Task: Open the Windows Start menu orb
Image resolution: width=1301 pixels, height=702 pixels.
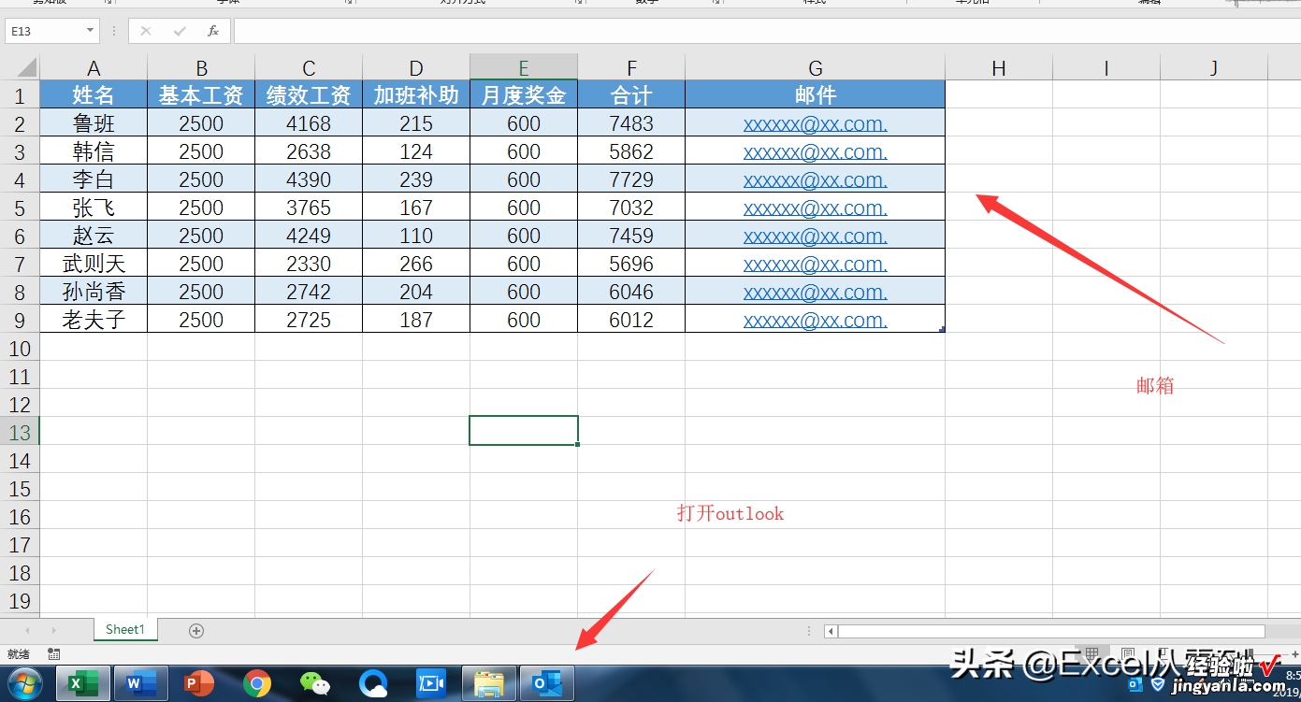Action: point(24,684)
